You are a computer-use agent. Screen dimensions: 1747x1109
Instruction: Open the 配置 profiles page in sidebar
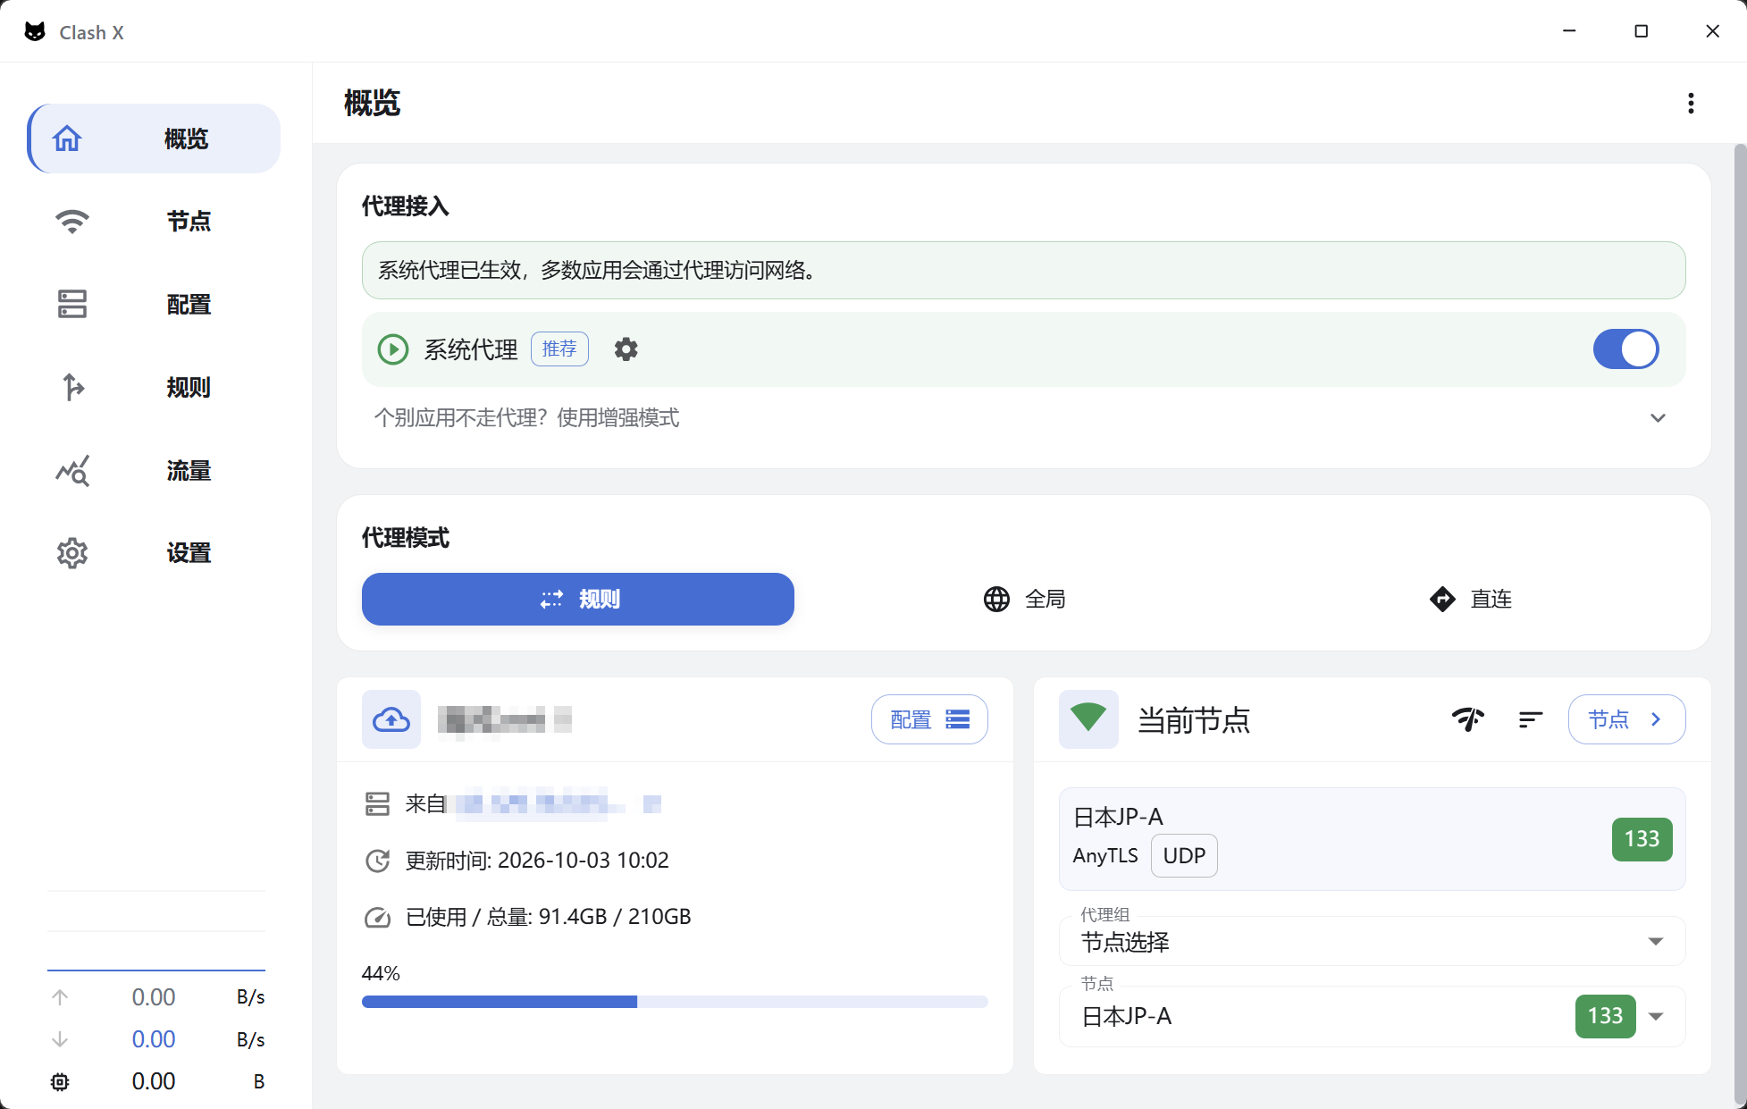(154, 304)
